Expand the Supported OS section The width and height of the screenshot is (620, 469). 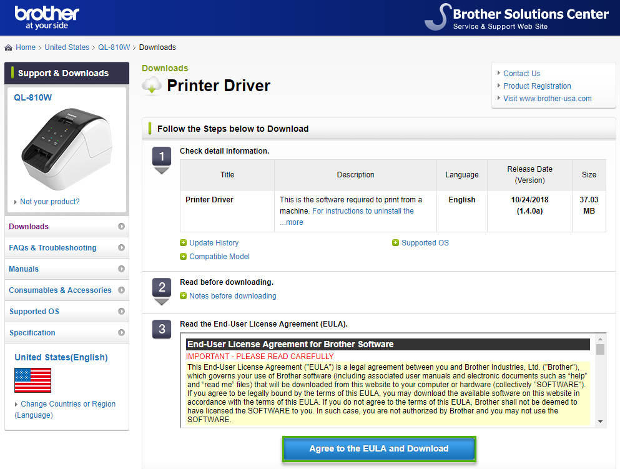point(425,243)
